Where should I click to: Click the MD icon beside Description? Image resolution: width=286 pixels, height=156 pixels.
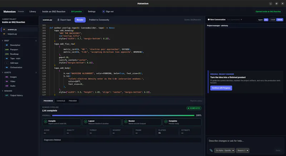point(7,45)
